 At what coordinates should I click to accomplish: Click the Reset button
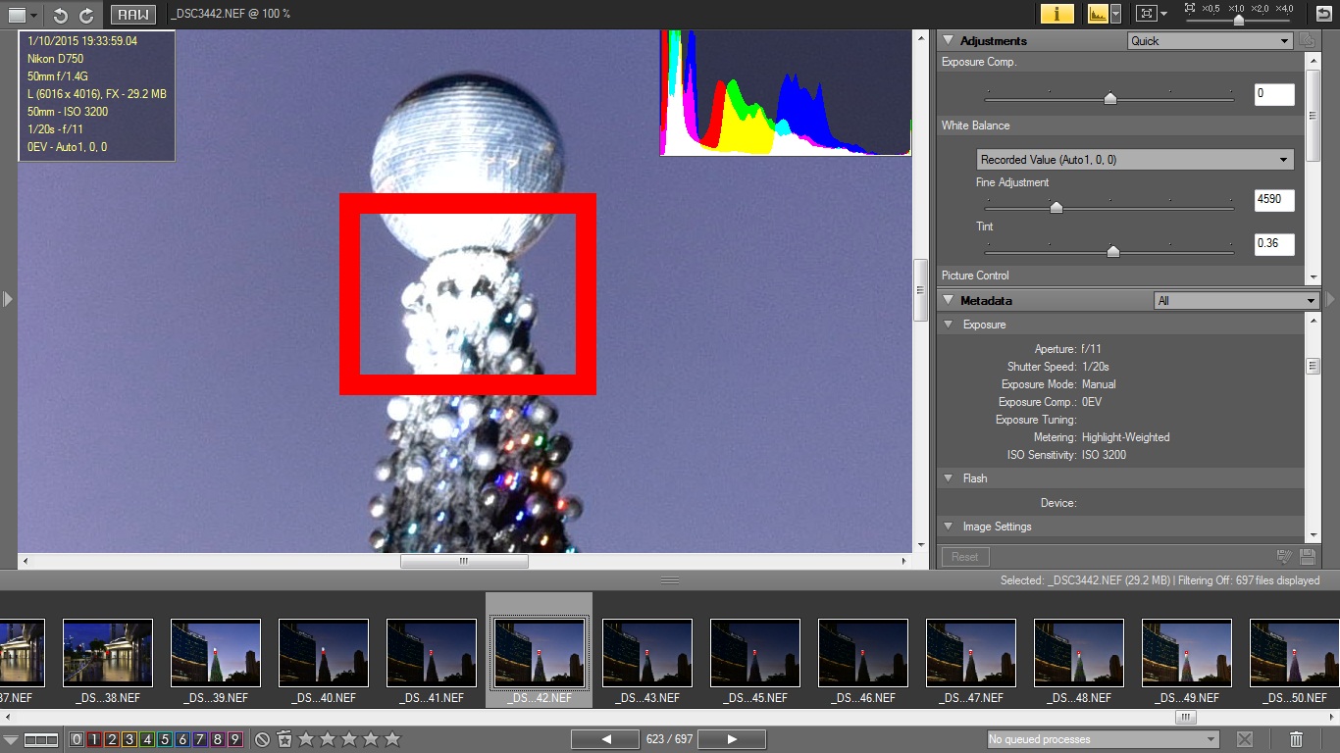click(964, 557)
